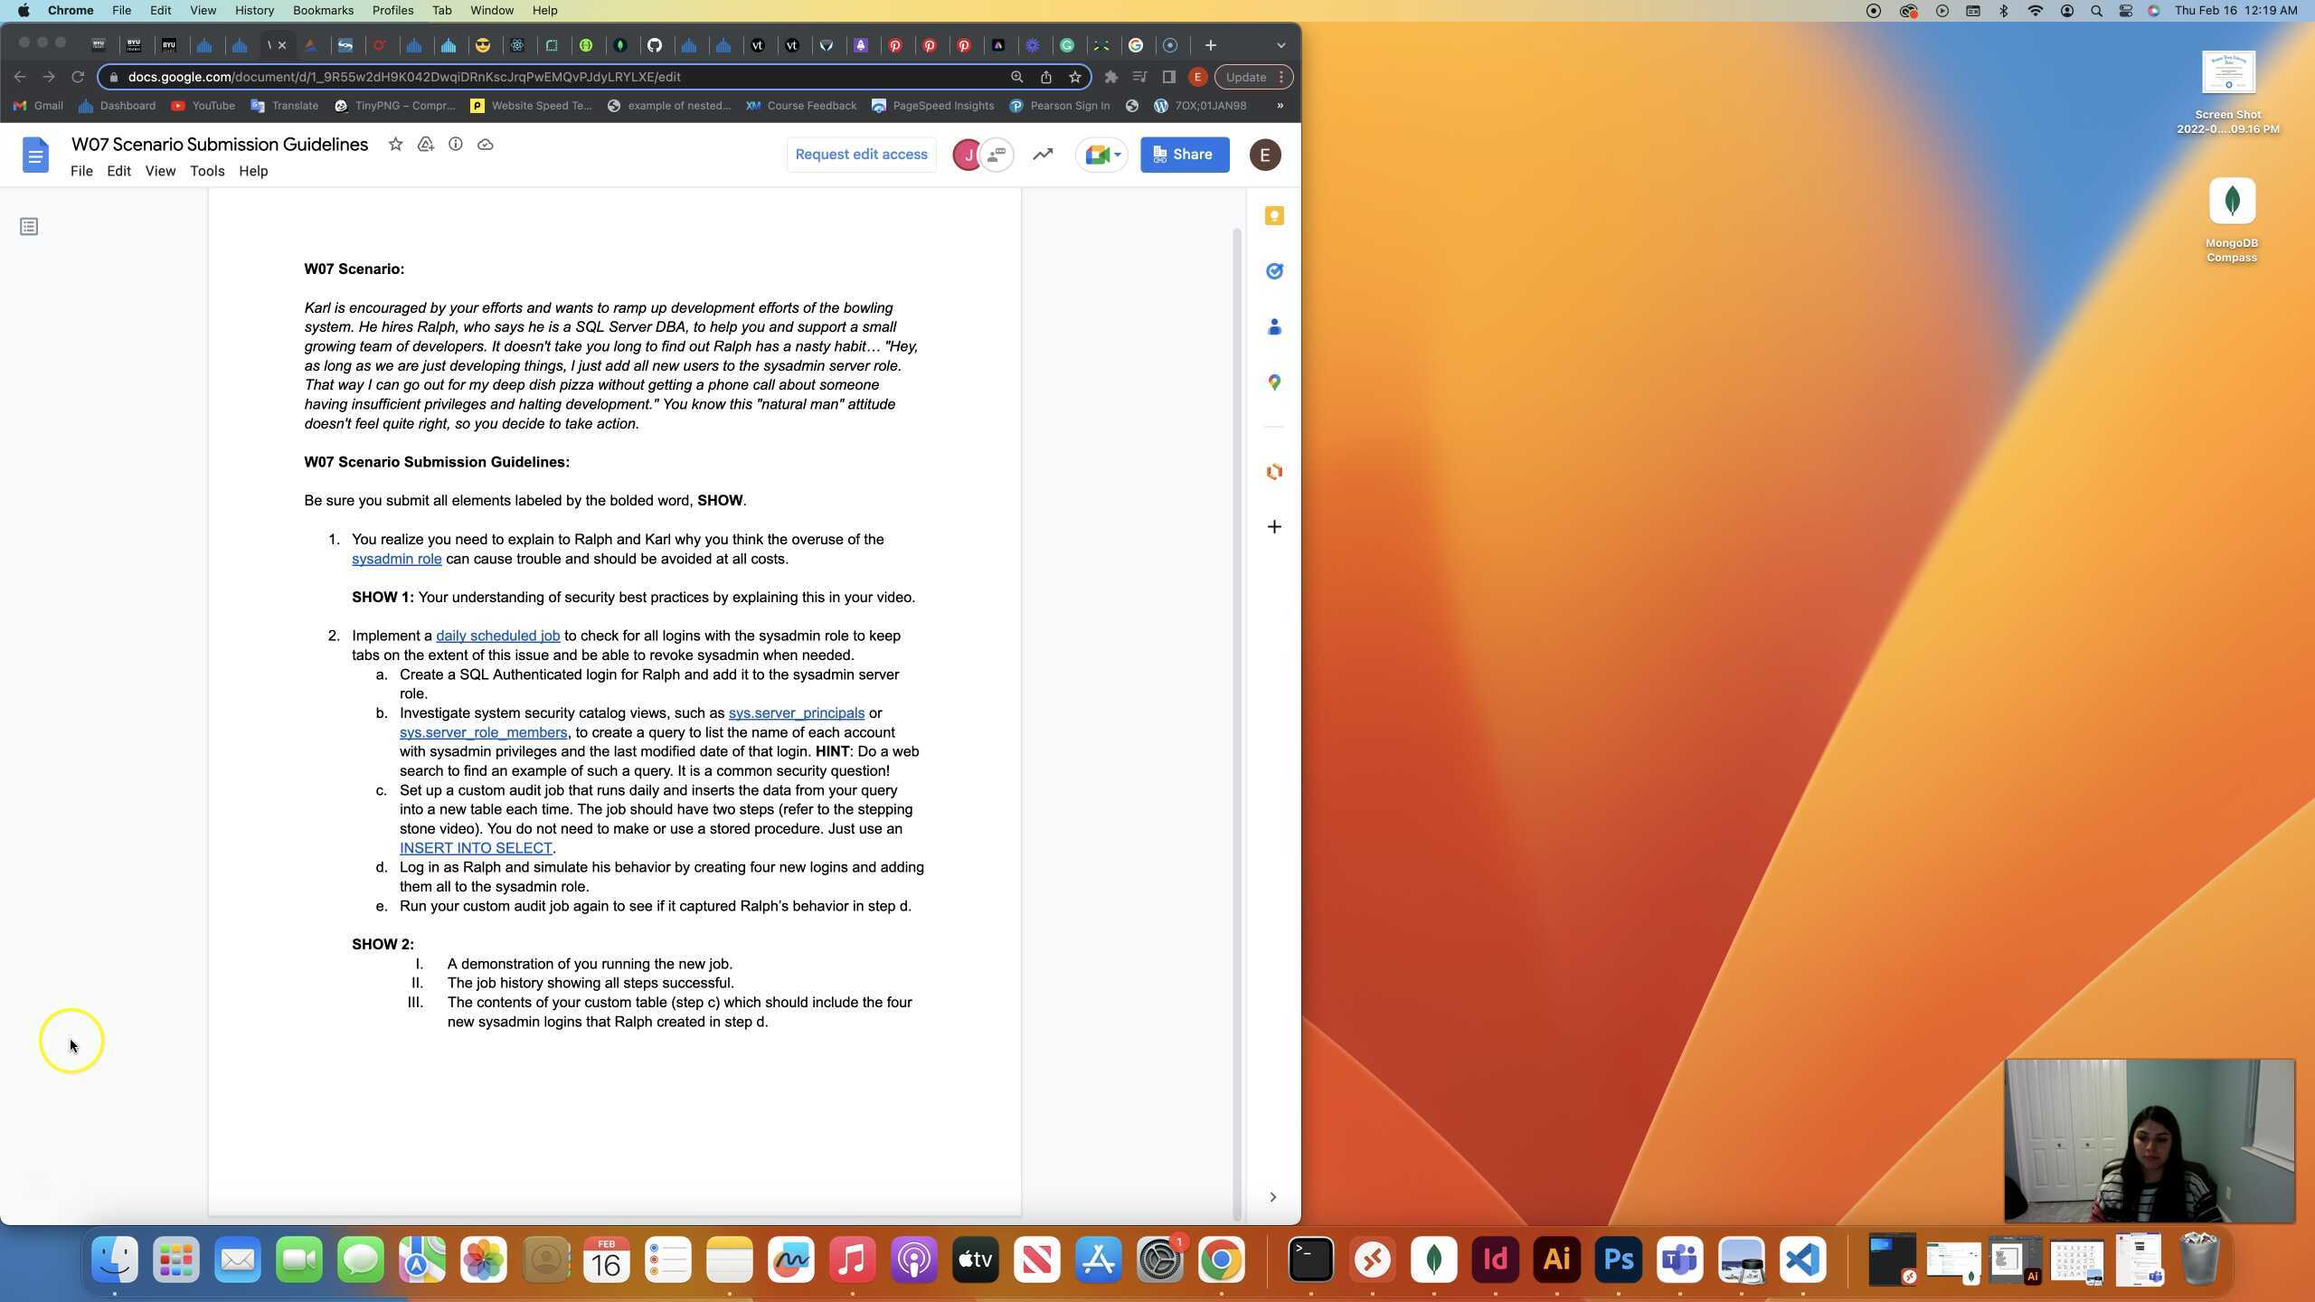2315x1302 pixels.
Task: Show the document outline sidebar icon
Action: (x=29, y=227)
